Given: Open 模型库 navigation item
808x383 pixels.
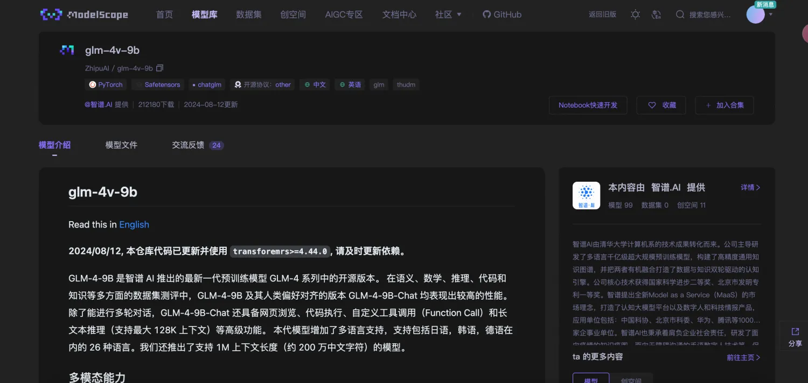Looking at the screenshot, I should (x=205, y=15).
